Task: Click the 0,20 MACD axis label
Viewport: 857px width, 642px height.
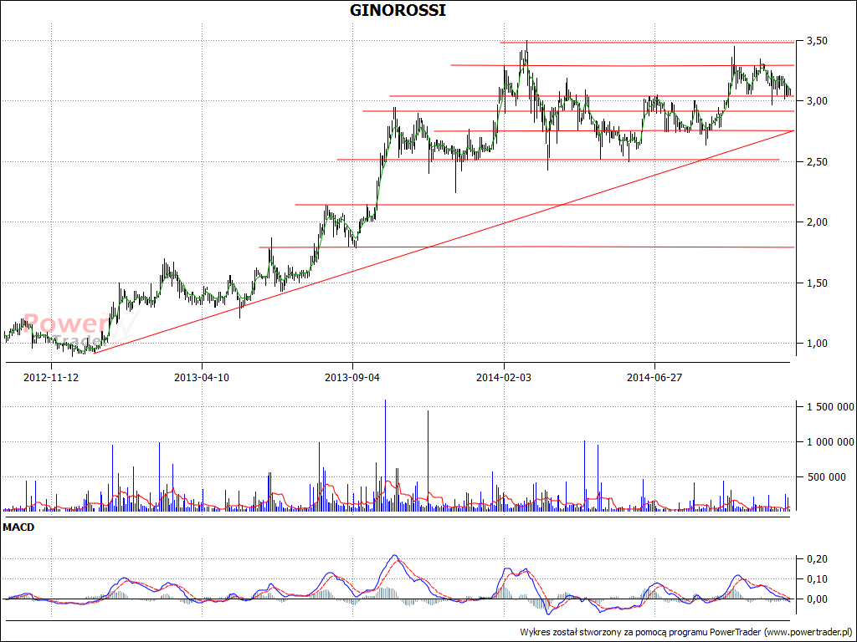Action: [x=815, y=558]
